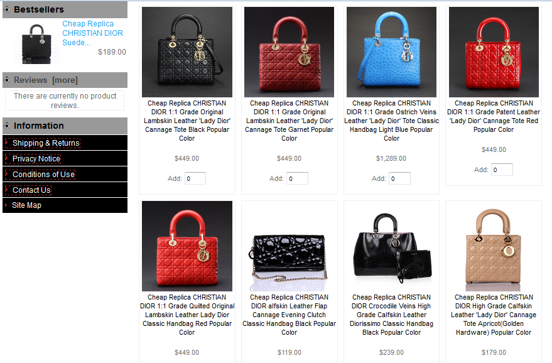Open the Cheap Replica CHRISTIAN DIOR Suede bestseller link
552x363 pixels.
(x=92, y=33)
